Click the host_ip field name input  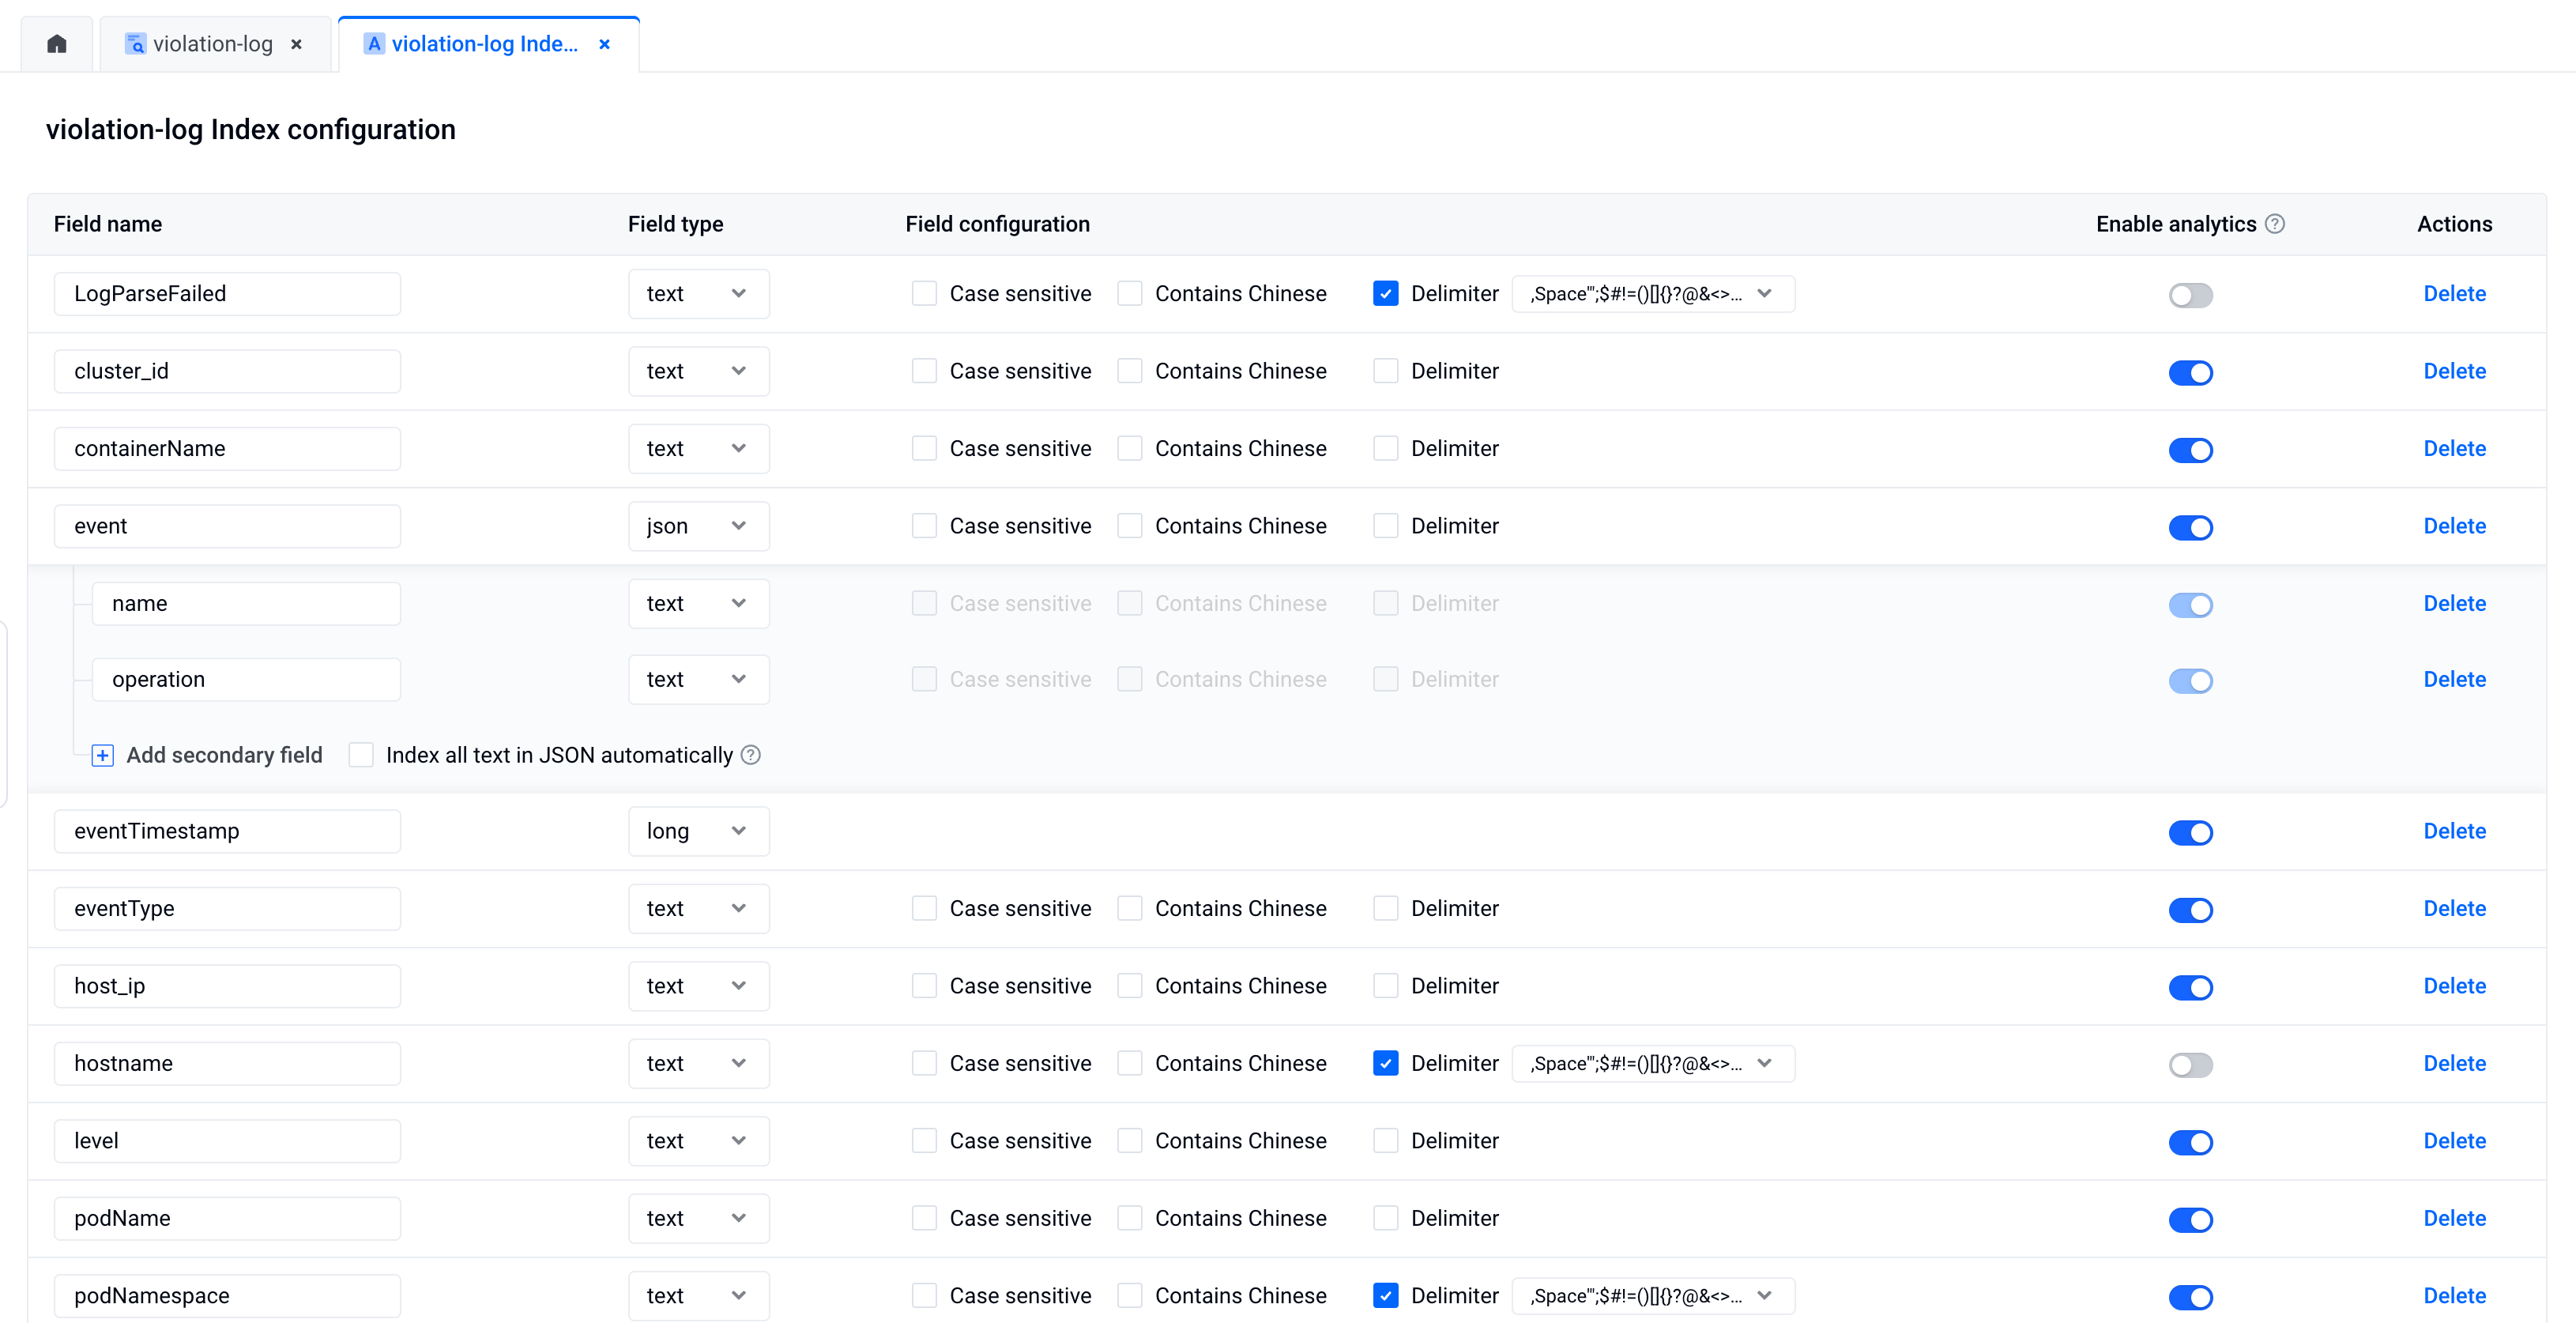pos(227,986)
